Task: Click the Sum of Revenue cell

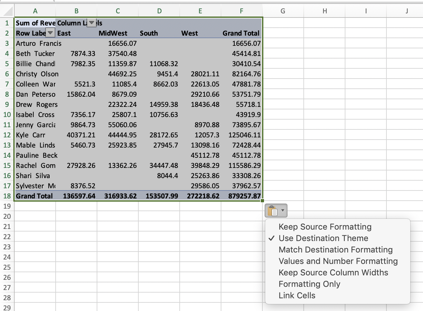Action: tap(35, 23)
